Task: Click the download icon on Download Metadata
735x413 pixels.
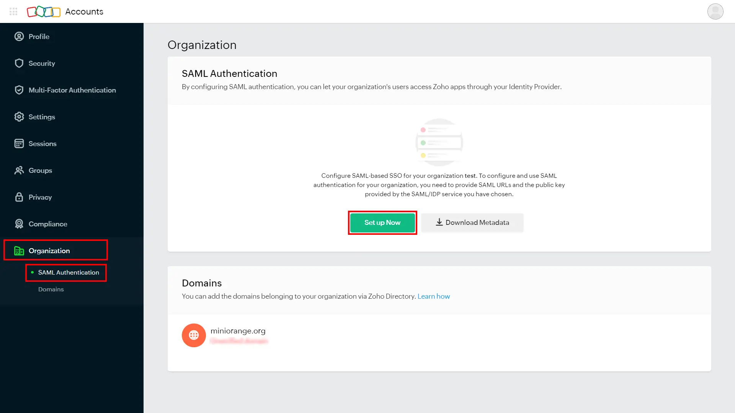Action: tap(439, 223)
